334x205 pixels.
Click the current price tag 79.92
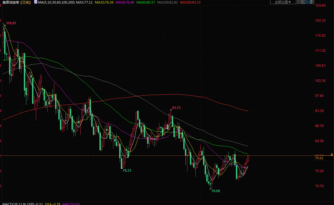click(x=319, y=158)
